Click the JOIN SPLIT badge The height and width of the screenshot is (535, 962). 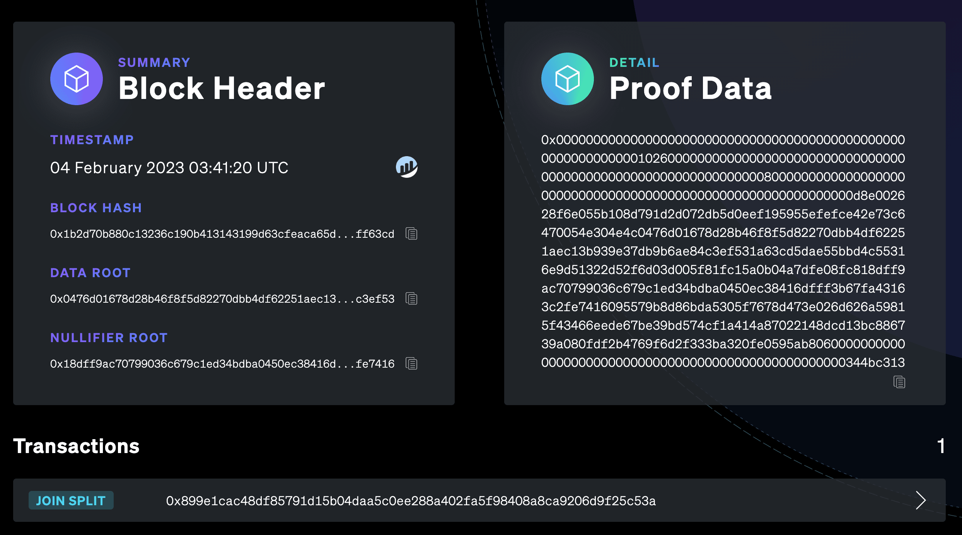pos(71,501)
